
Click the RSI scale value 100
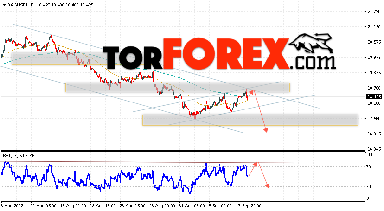(370, 155)
